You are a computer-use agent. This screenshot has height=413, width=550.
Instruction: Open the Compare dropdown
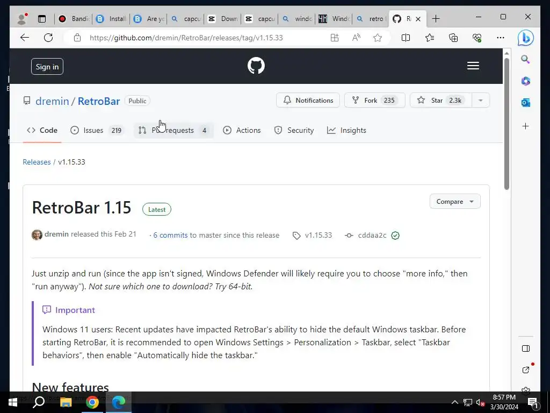(455, 202)
